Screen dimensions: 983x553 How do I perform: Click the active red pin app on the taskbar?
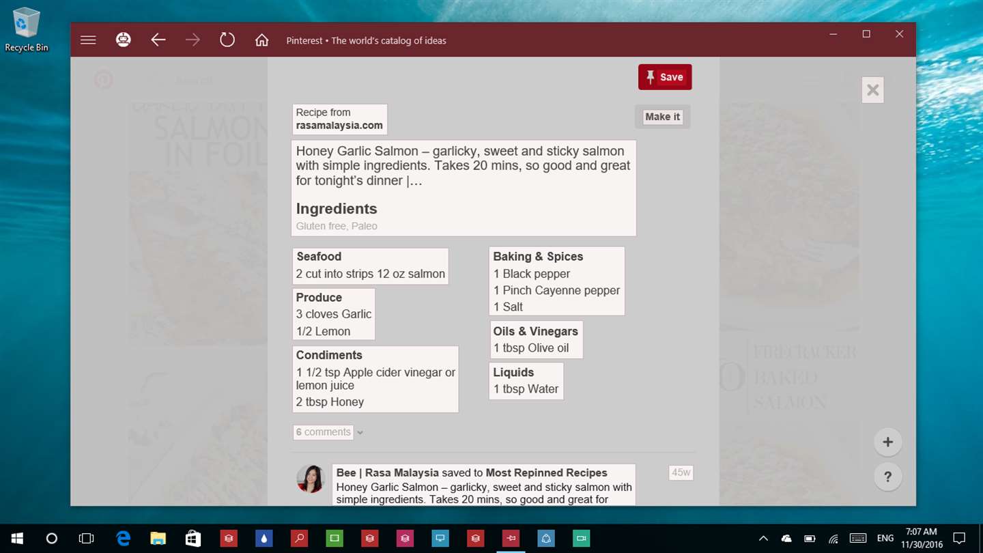click(x=511, y=539)
